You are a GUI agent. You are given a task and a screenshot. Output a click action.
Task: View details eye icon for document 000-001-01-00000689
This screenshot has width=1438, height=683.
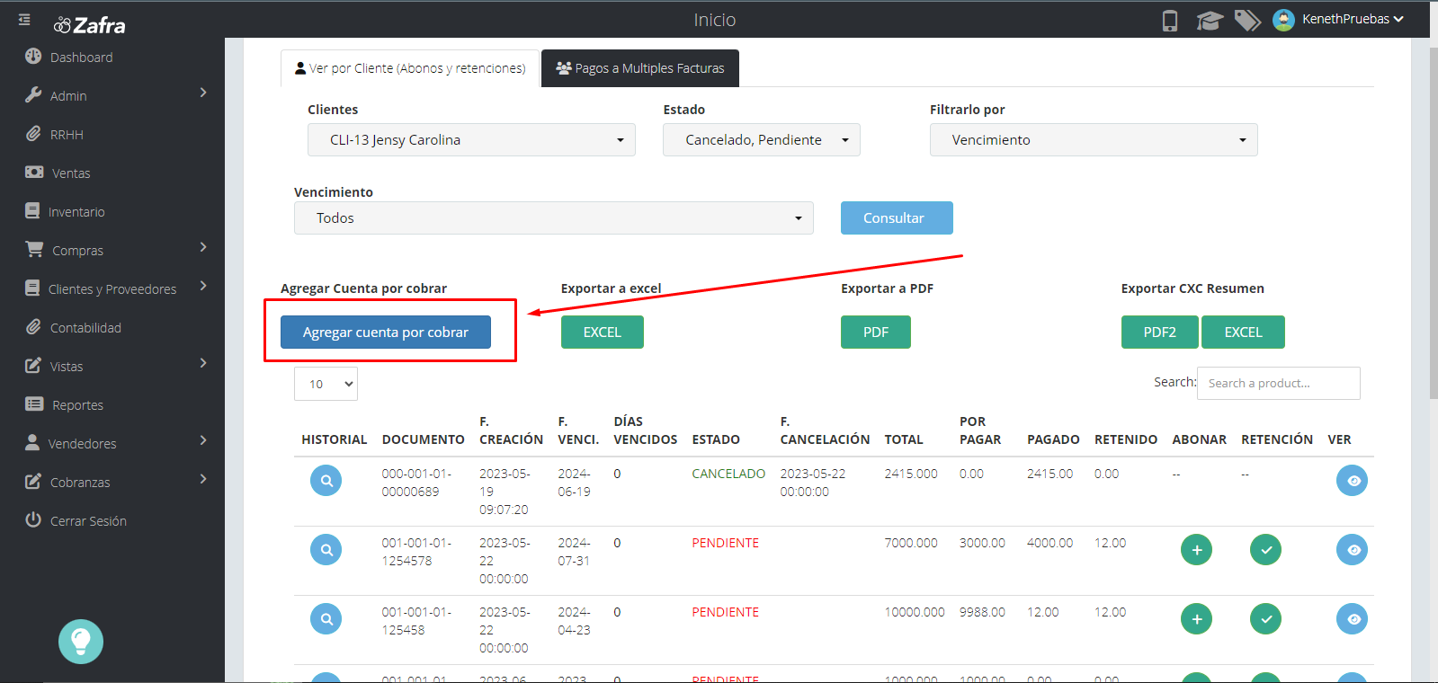click(1352, 481)
